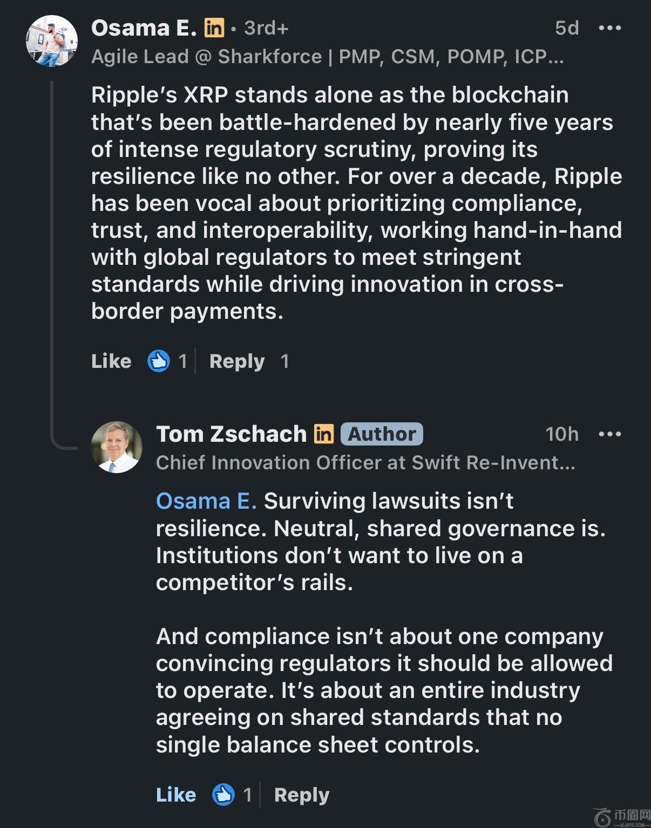Open Osama E. name link

pos(144,28)
